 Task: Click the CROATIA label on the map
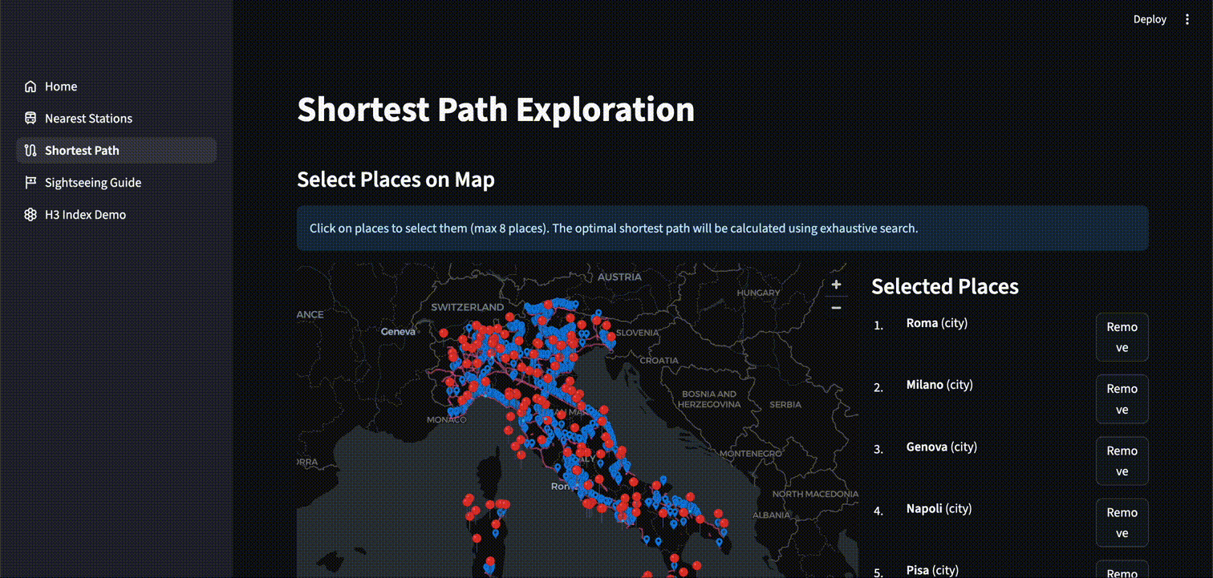659,361
